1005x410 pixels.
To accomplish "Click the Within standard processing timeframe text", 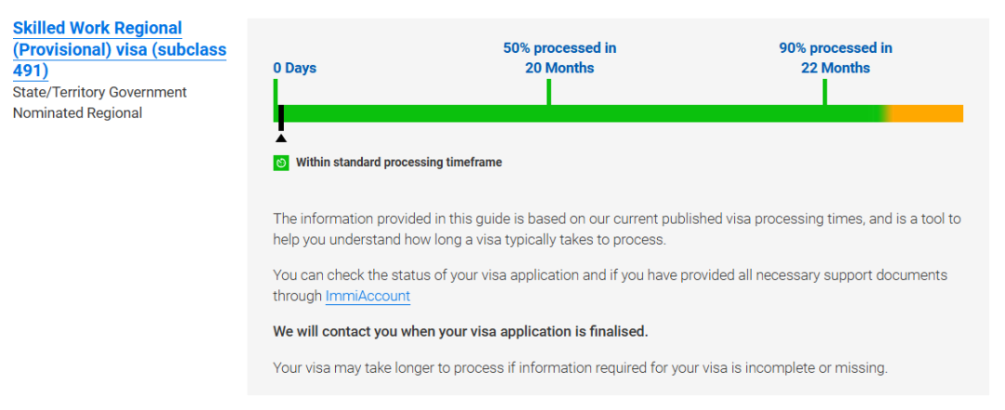I will [x=398, y=163].
